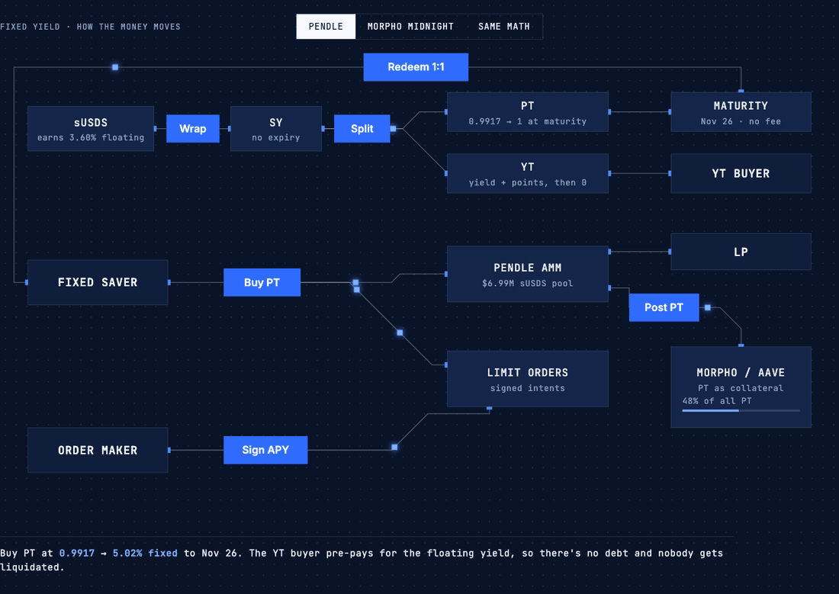839x594 pixels.
Task: Select the SAME MATH tab
Action: click(504, 26)
